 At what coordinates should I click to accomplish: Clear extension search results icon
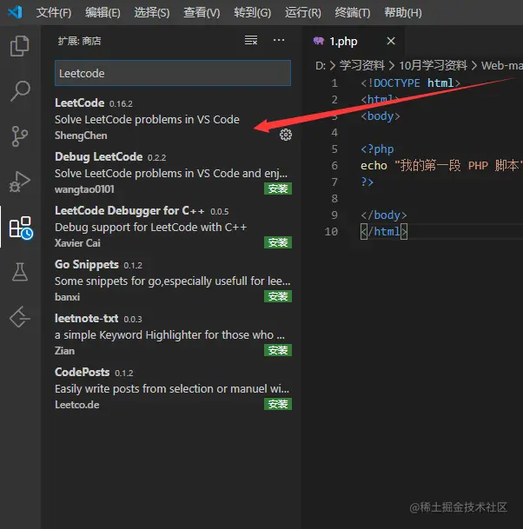pos(251,41)
